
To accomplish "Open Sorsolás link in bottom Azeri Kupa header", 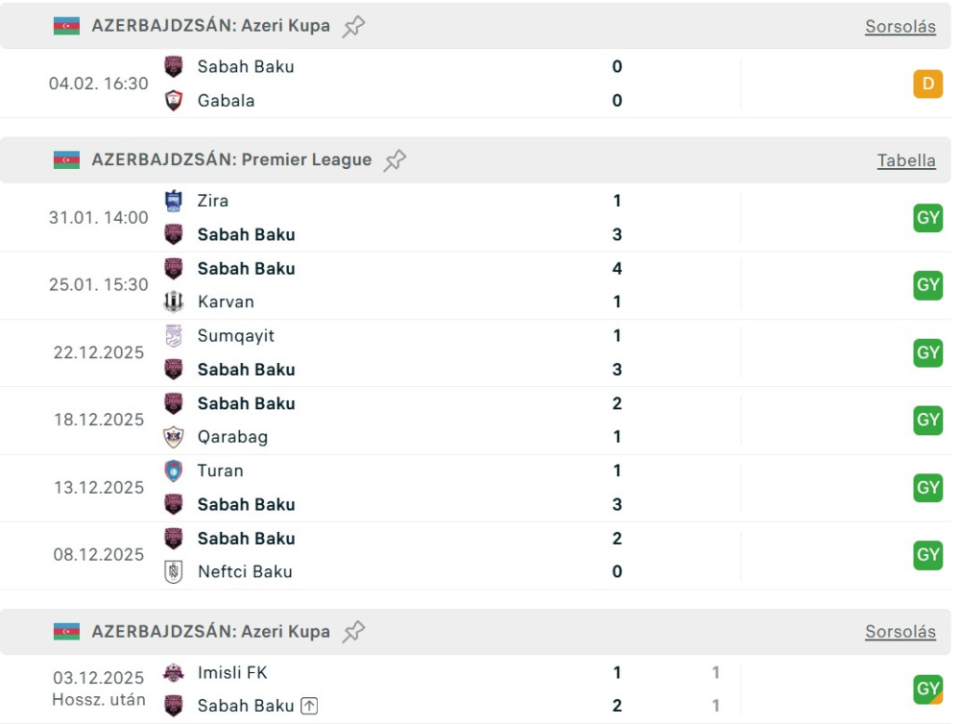I will click(x=900, y=632).
